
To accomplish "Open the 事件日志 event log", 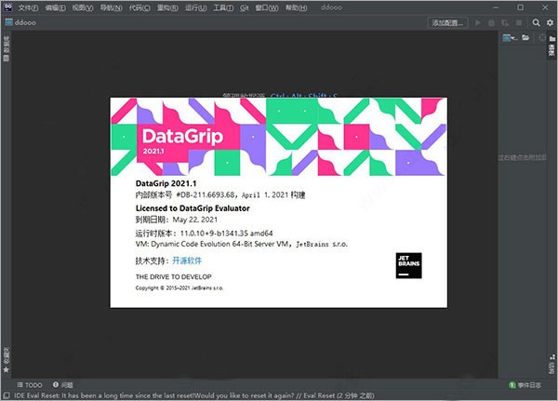I will click(x=525, y=385).
